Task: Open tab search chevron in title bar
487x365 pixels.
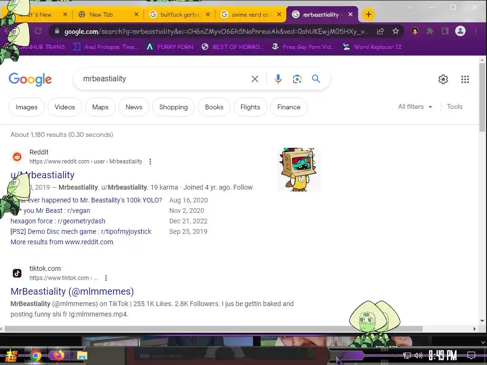Action: tap(409, 7)
